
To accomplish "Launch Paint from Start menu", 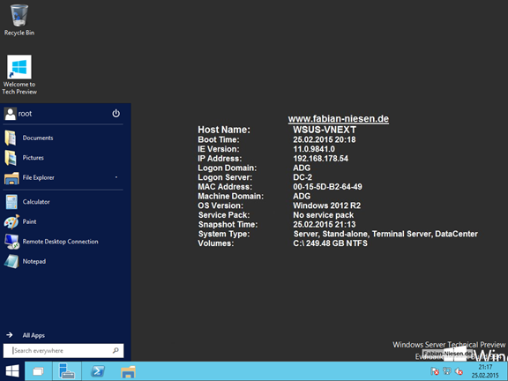I will 63,222.
